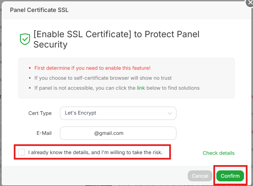Click the chevron arrow in Cert Type
This screenshot has height=186, width=253.
170,113
